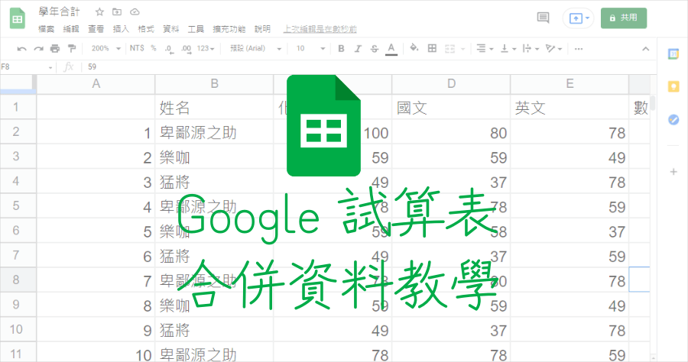Collapse the menus with the chevron
Image resolution: width=688 pixels, height=362 pixels.
(x=645, y=49)
